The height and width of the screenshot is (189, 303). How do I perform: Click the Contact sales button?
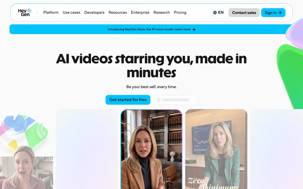244,13
